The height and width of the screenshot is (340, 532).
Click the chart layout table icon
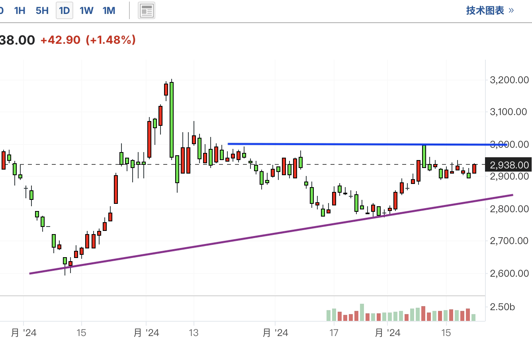tap(147, 11)
